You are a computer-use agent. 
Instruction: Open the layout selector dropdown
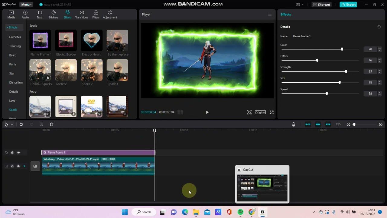(299, 5)
